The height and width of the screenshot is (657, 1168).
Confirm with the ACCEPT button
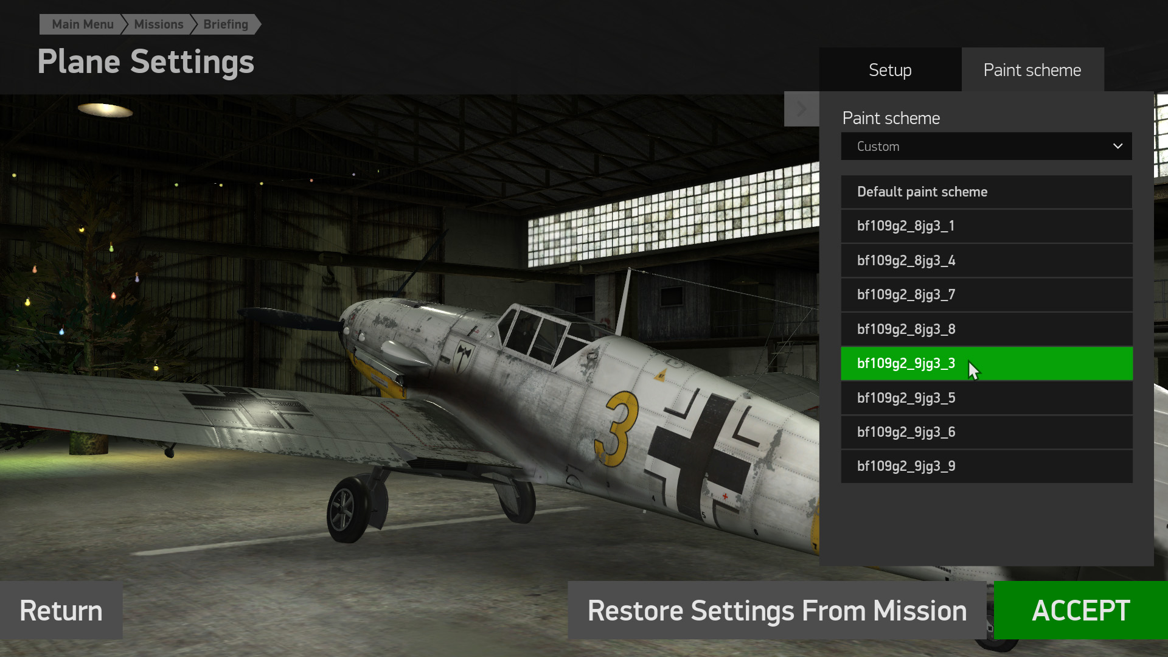tap(1081, 610)
